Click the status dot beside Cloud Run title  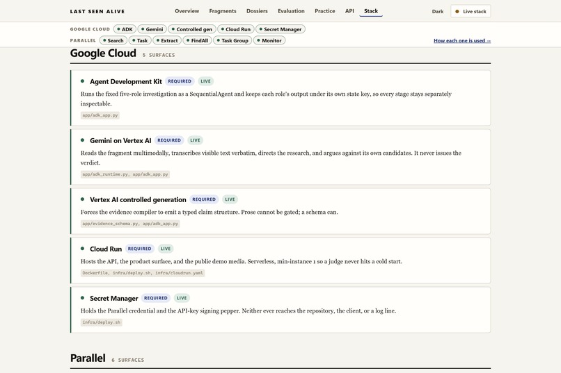pos(83,249)
